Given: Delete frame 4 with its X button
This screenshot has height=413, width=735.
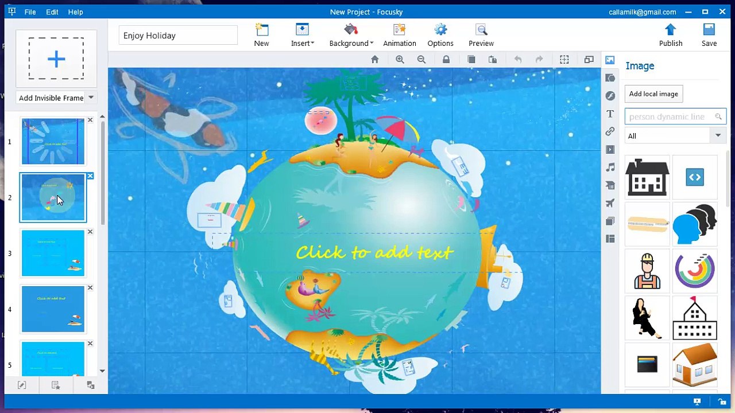Looking at the screenshot, I should [x=90, y=287].
